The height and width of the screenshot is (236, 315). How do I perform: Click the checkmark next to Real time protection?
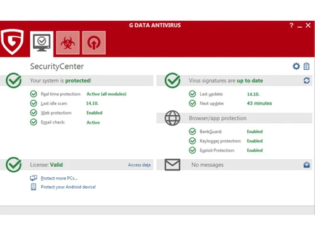[33, 94]
